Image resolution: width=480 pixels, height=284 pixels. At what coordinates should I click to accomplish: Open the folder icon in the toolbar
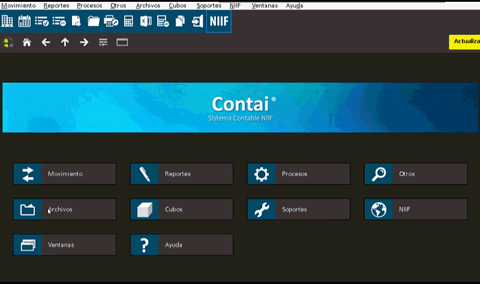coord(94,22)
